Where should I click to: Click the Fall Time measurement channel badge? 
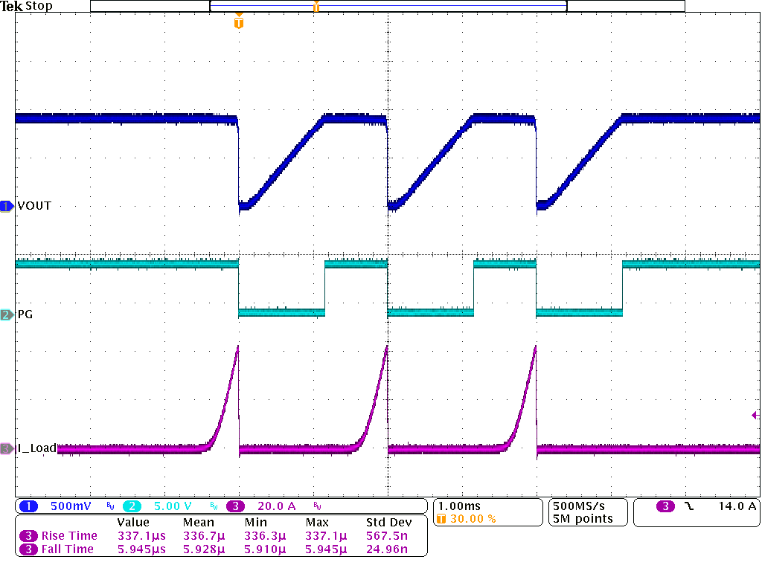click(x=29, y=549)
